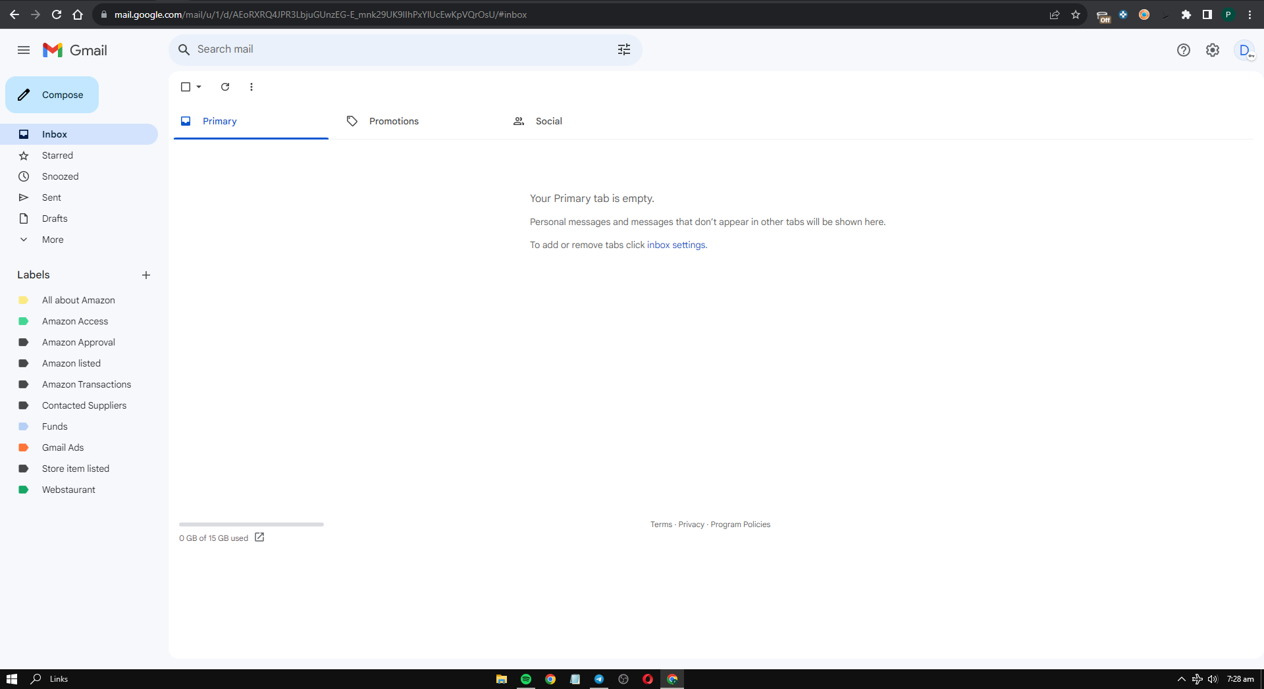Image resolution: width=1264 pixels, height=689 pixels.
Task: Expand select dropdown arrow next to checkbox
Action: click(199, 87)
